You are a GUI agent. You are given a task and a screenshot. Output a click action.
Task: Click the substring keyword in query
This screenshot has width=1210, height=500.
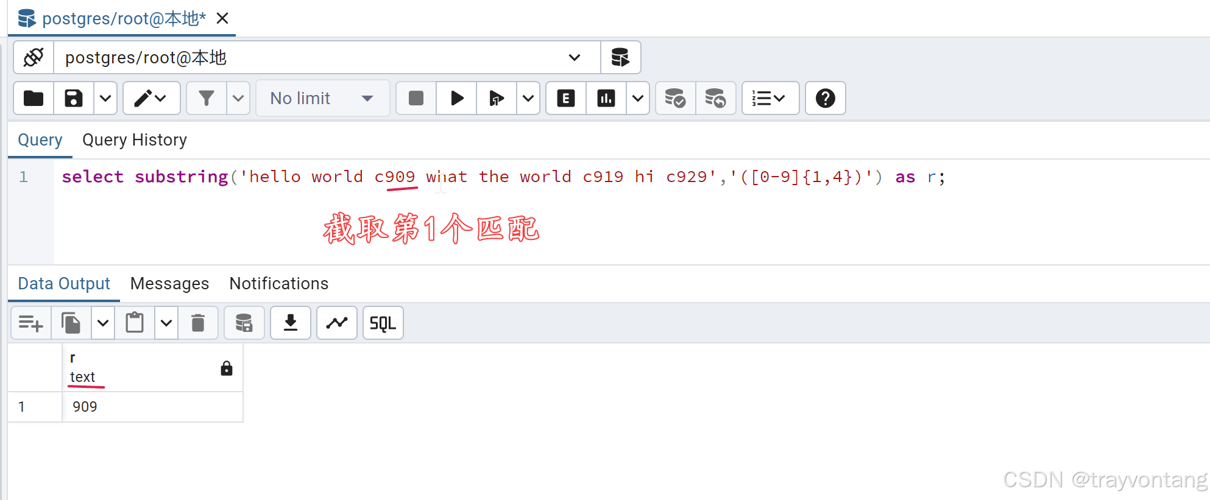coord(182,177)
